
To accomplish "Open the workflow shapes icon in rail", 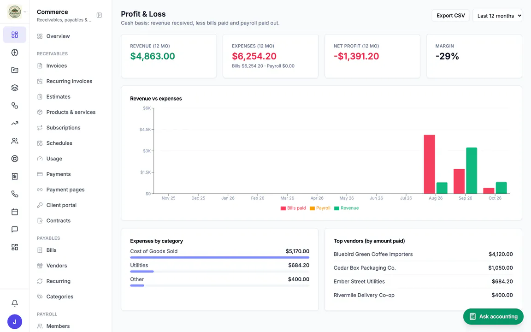I will 15,105.
